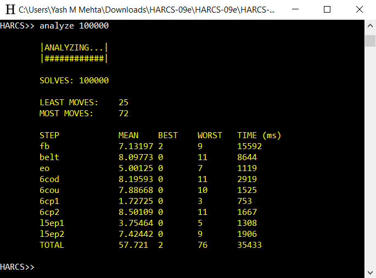The image size is (376, 278).
Task: Click the progress bar of hash marks
Action: [x=74, y=59]
